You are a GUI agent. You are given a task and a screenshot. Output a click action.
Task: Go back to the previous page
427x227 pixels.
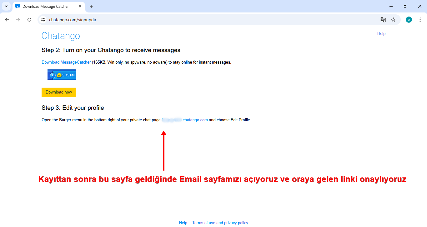(7, 20)
